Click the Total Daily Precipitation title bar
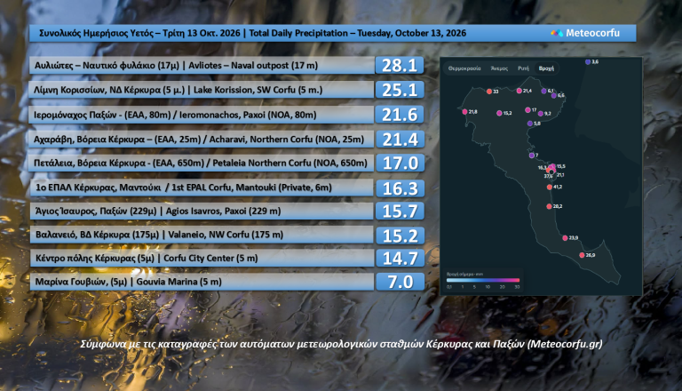682x391 pixels. (x=333, y=33)
